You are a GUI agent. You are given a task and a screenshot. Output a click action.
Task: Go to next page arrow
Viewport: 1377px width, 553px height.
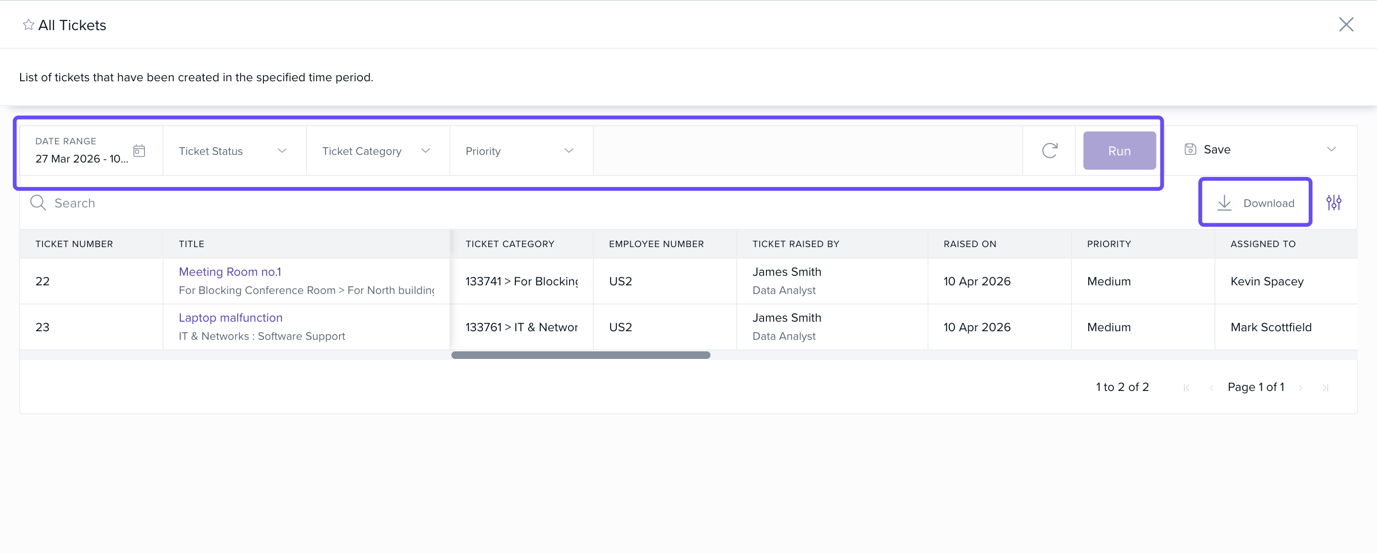1300,387
